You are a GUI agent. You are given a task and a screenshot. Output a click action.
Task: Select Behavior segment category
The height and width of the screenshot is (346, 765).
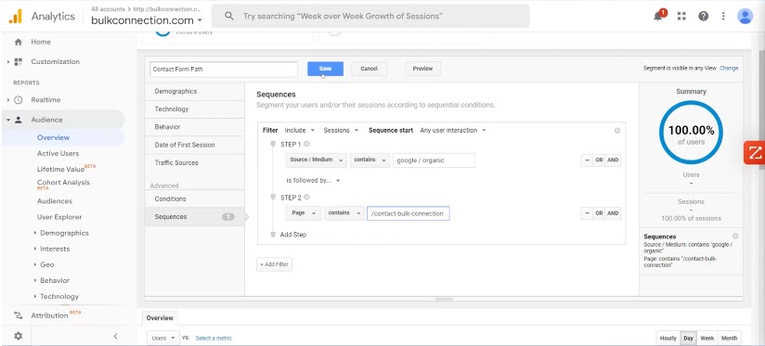tap(195, 127)
